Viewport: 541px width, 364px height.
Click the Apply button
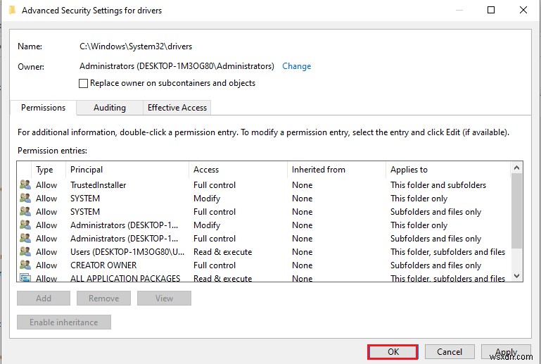tap(506, 352)
